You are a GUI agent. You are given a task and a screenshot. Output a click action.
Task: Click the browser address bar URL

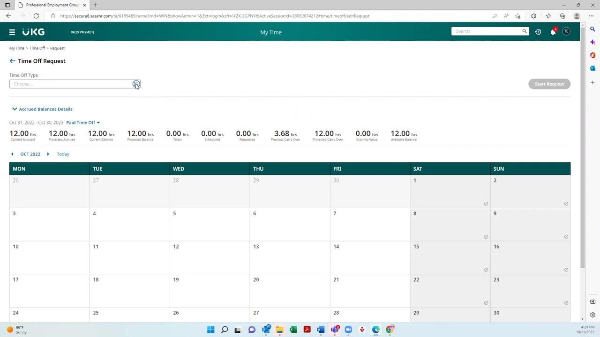215,16
